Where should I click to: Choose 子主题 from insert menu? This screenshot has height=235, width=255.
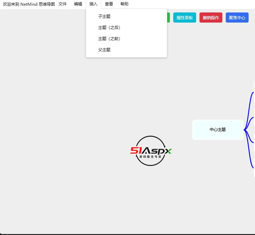coord(126,16)
